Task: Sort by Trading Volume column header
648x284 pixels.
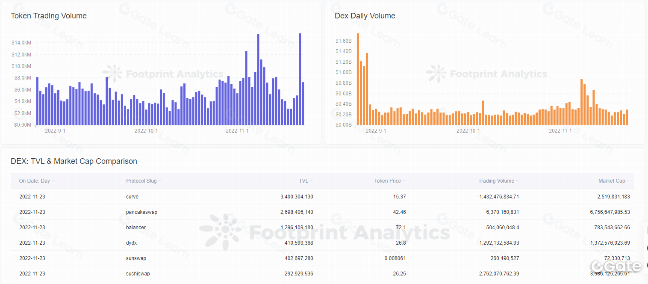Action: coord(496,181)
